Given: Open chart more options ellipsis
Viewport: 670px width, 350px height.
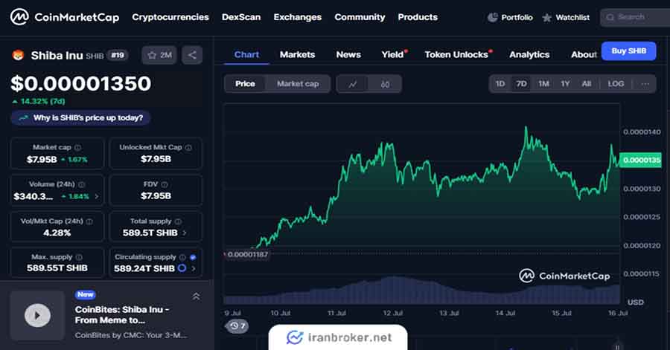Looking at the screenshot, I should [x=645, y=84].
